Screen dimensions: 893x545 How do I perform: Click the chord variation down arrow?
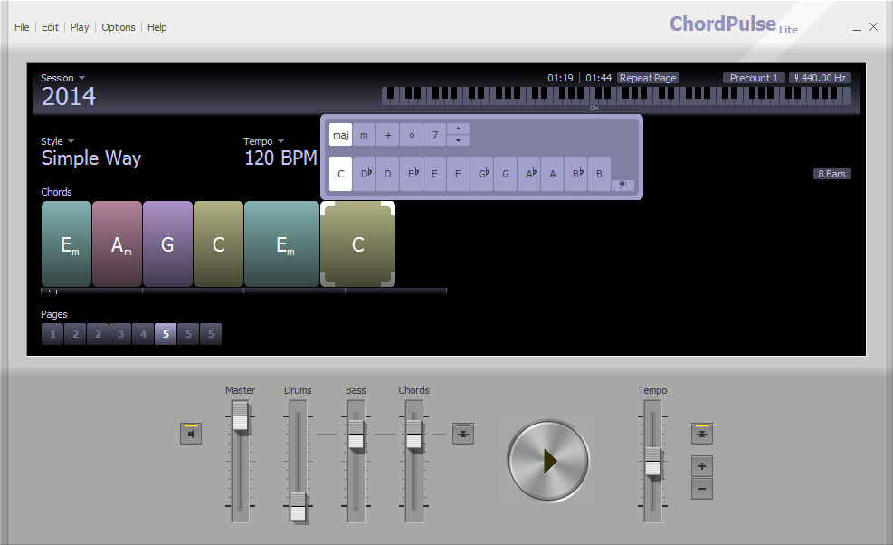point(458,140)
